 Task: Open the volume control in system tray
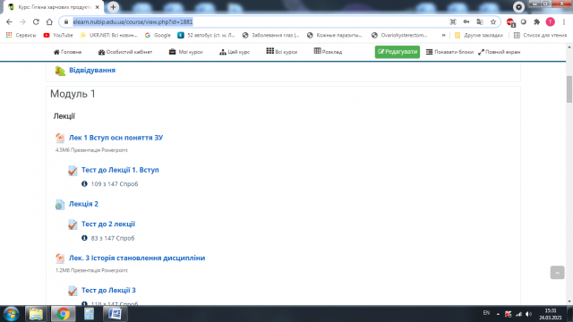(x=529, y=314)
